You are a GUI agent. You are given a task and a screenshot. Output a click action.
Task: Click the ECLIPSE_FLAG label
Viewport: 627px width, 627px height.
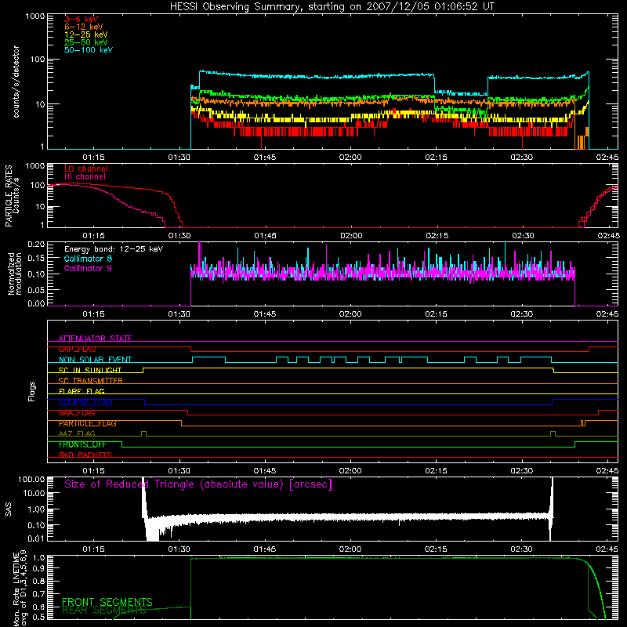click(85, 402)
